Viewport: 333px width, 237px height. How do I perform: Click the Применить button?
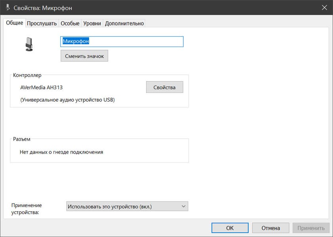click(x=311, y=228)
